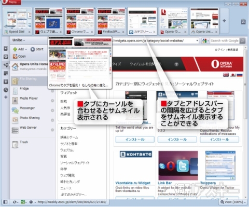Click the Link Bar widget thumbnail
The image size is (249, 207).
[178, 165]
